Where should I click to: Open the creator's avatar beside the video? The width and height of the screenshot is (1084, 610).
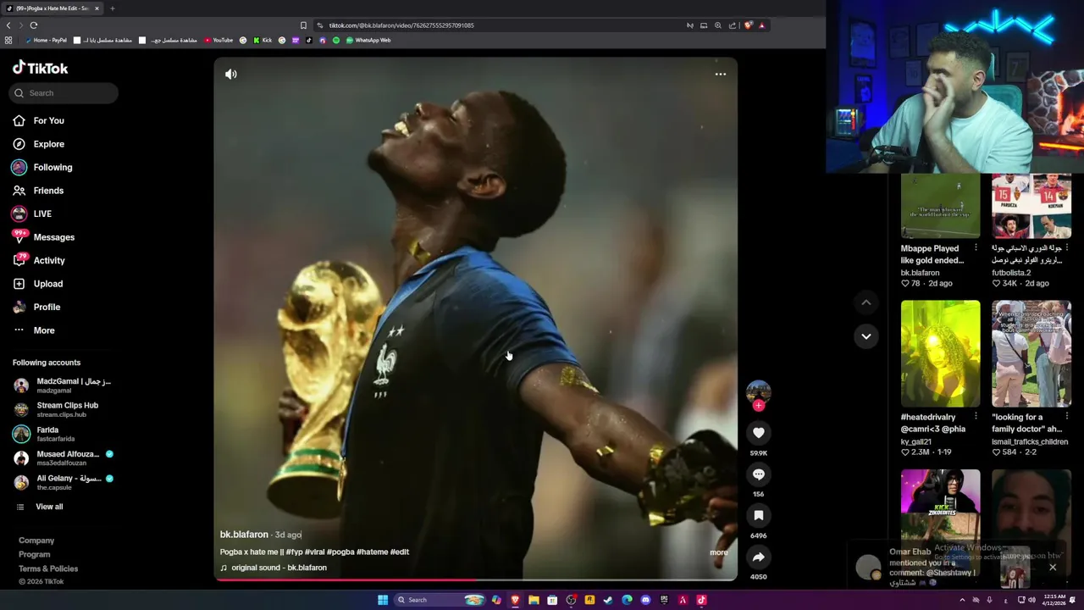pyautogui.click(x=759, y=391)
